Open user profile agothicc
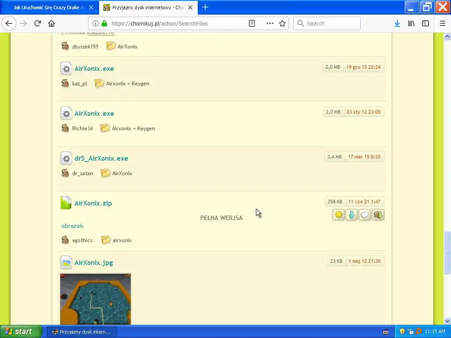This screenshot has height=338, width=451. coord(82,240)
